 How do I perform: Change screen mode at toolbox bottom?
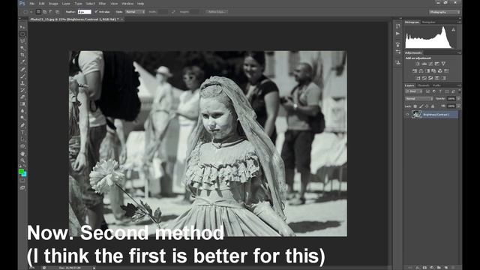click(22, 187)
